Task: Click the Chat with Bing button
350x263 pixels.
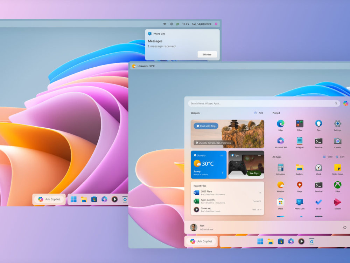Action: tap(206, 126)
